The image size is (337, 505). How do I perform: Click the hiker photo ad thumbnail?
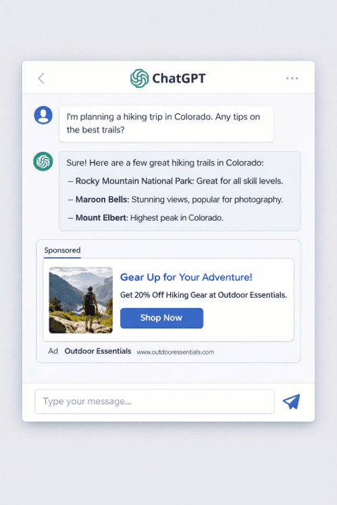[x=81, y=300]
